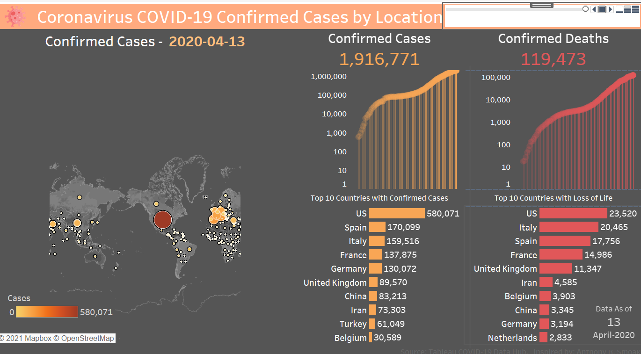641x354 pixels.
Task: Select the France confirmed cases bar
Action: pyautogui.click(x=376, y=255)
